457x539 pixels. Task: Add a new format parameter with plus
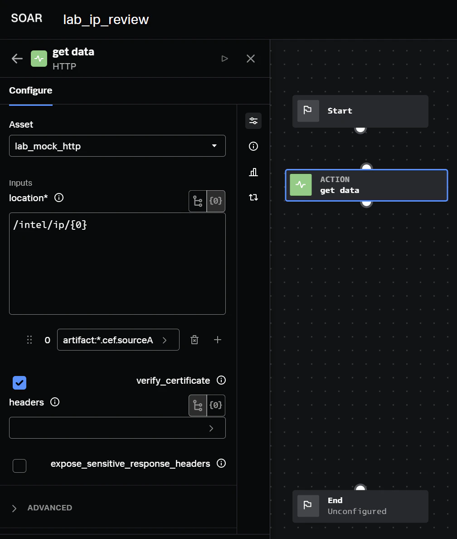(218, 340)
